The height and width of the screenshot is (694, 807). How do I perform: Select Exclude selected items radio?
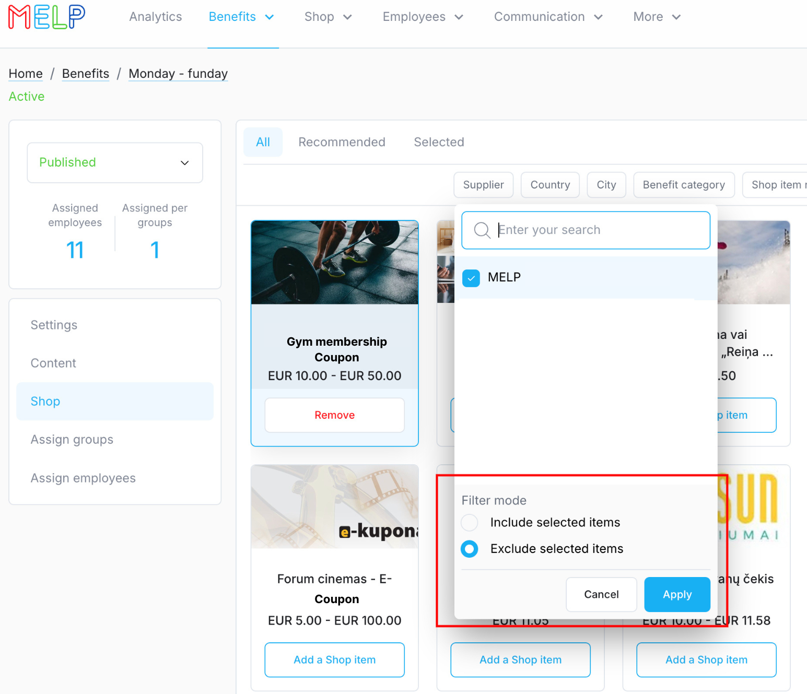pyautogui.click(x=470, y=549)
